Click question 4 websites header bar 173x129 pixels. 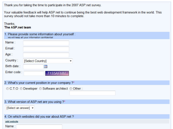coord(87,116)
